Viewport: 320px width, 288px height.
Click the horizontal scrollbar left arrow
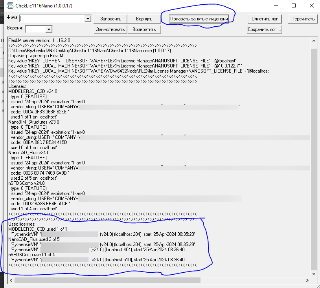[10, 280]
